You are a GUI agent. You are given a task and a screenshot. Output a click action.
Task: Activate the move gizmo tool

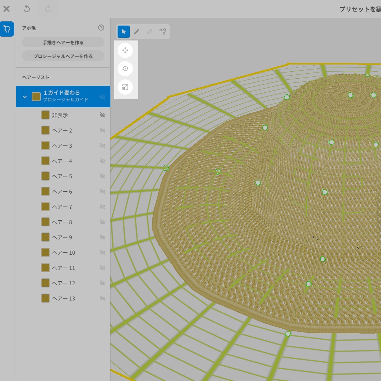click(x=125, y=50)
